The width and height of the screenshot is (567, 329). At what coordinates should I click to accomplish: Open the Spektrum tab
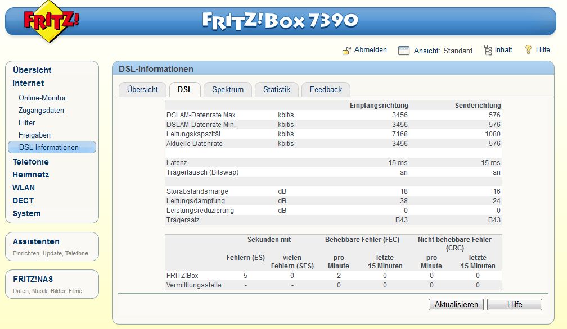228,89
